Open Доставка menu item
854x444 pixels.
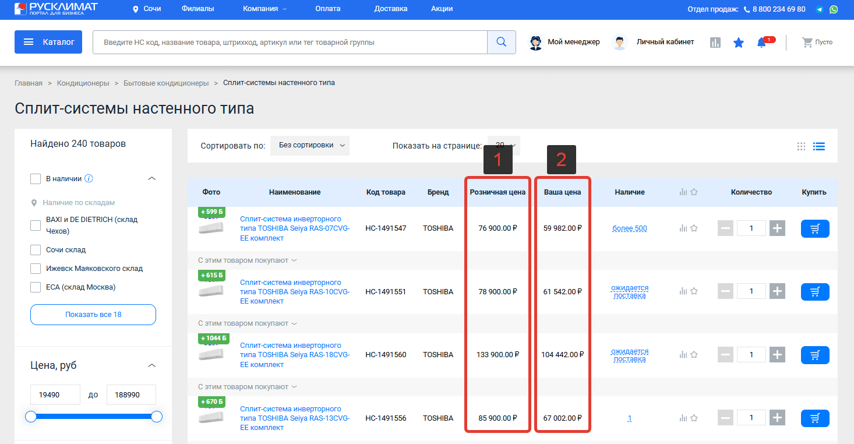coord(391,9)
